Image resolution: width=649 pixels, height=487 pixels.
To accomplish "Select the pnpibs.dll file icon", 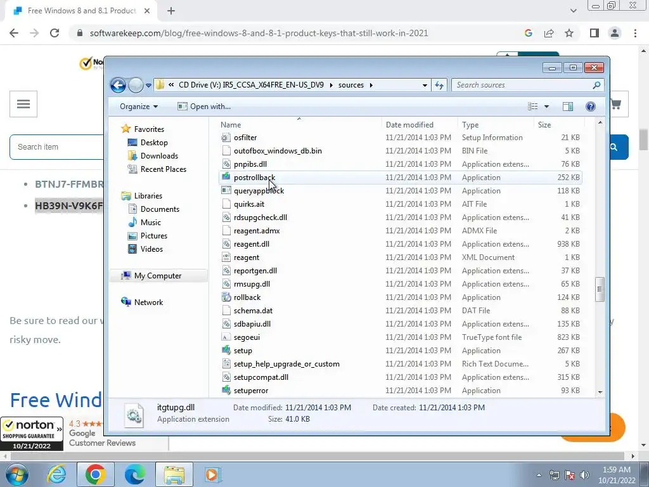I will tap(226, 164).
